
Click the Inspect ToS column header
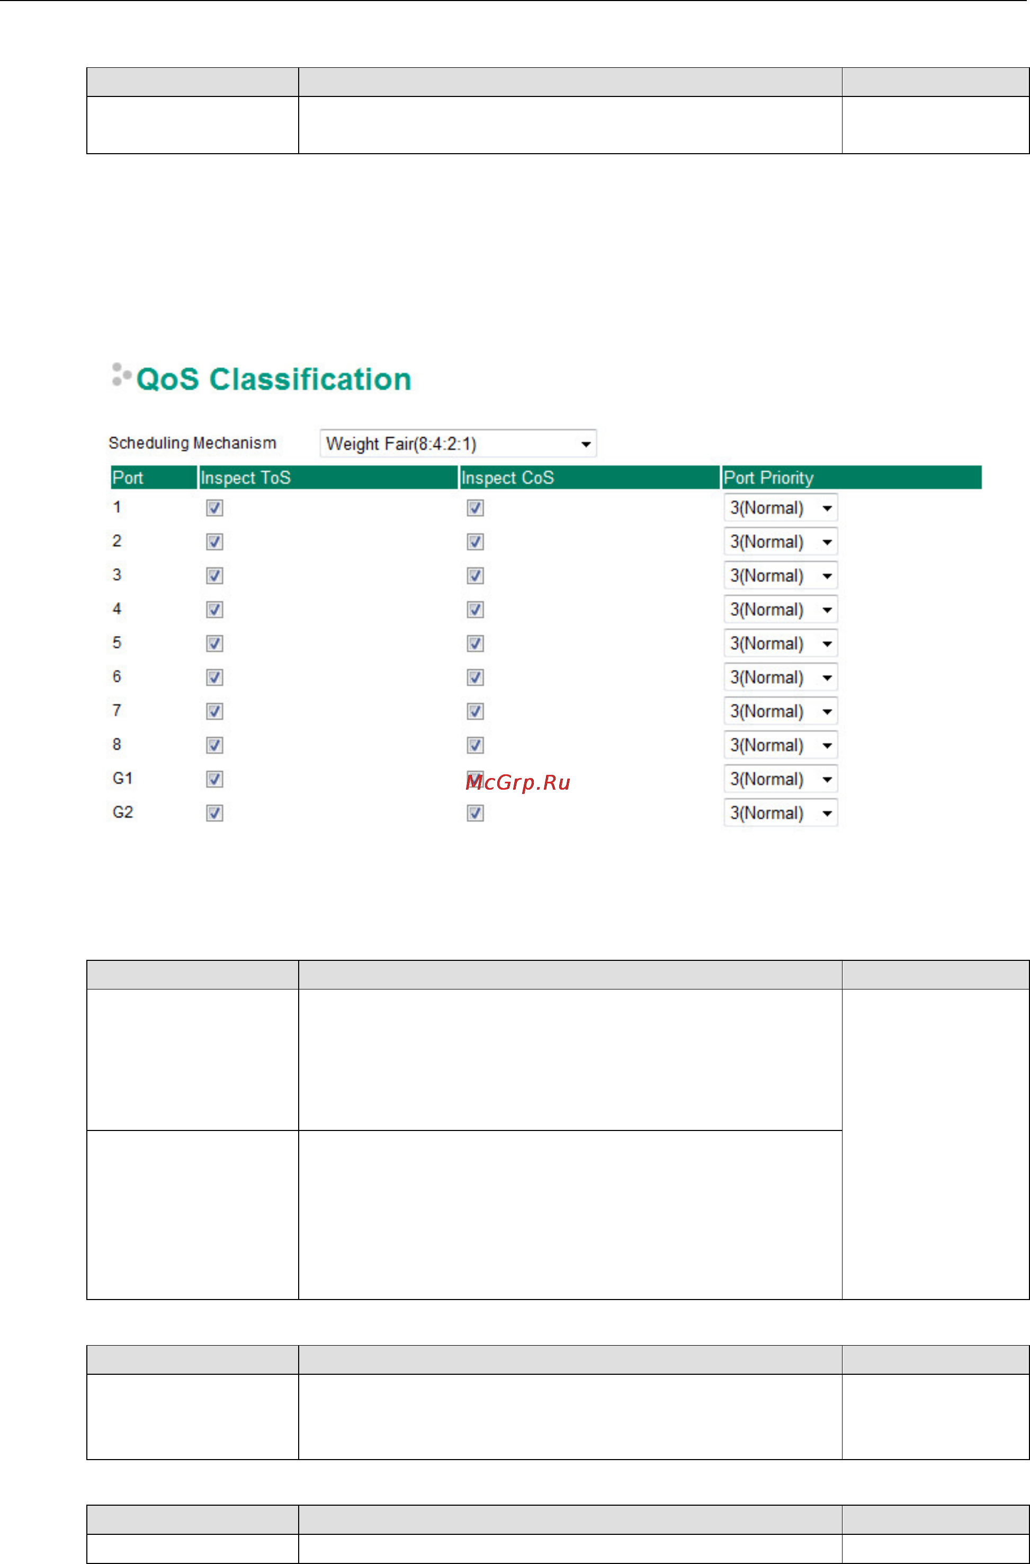tap(328, 478)
